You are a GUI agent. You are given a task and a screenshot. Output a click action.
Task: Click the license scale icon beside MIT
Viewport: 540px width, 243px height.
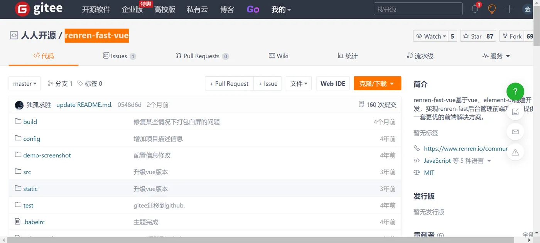(x=417, y=172)
